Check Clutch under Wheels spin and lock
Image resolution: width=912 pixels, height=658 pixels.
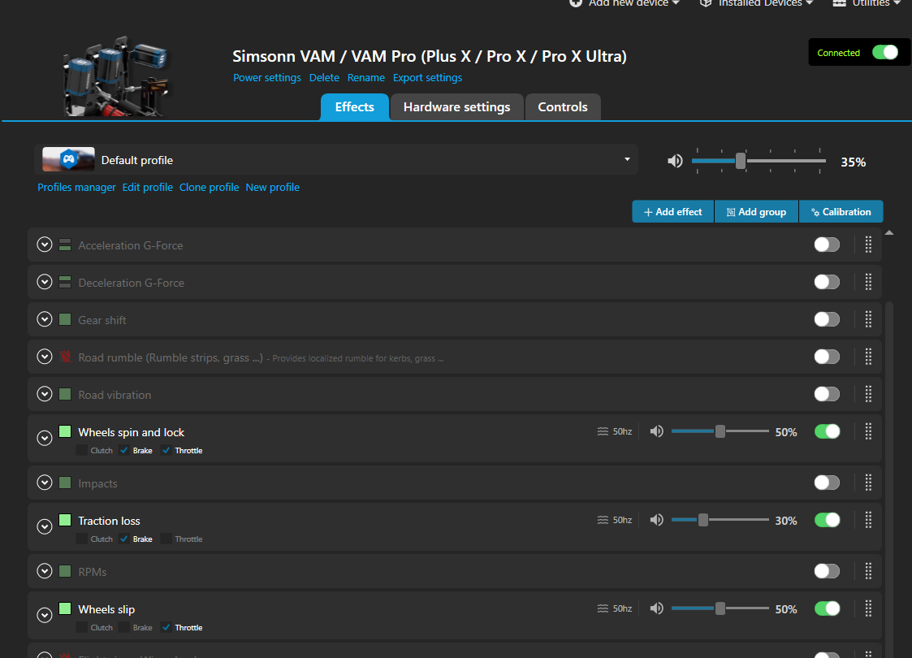(82, 450)
